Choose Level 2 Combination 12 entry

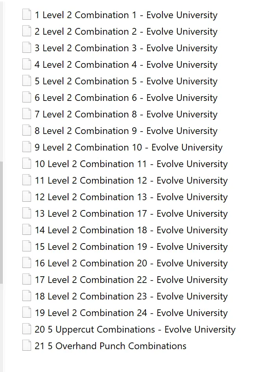click(x=131, y=180)
